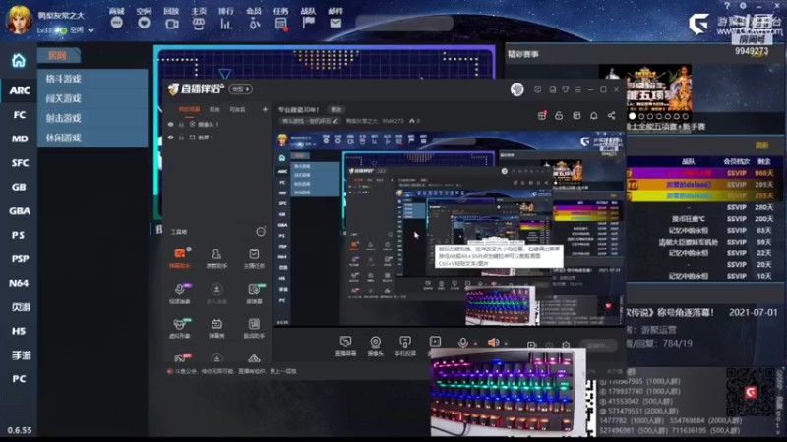The width and height of the screenshot is (787, 442).
Task: Click the padlock icon in 直播伴侣 header
Action: point(559,116)
